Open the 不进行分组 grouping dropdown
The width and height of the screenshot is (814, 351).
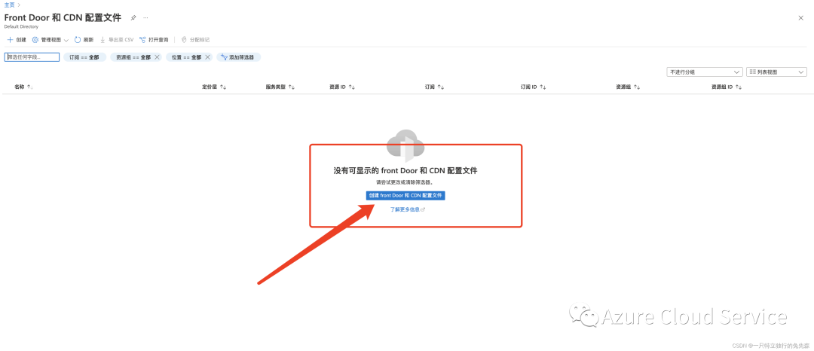click(x=705, y=72)
